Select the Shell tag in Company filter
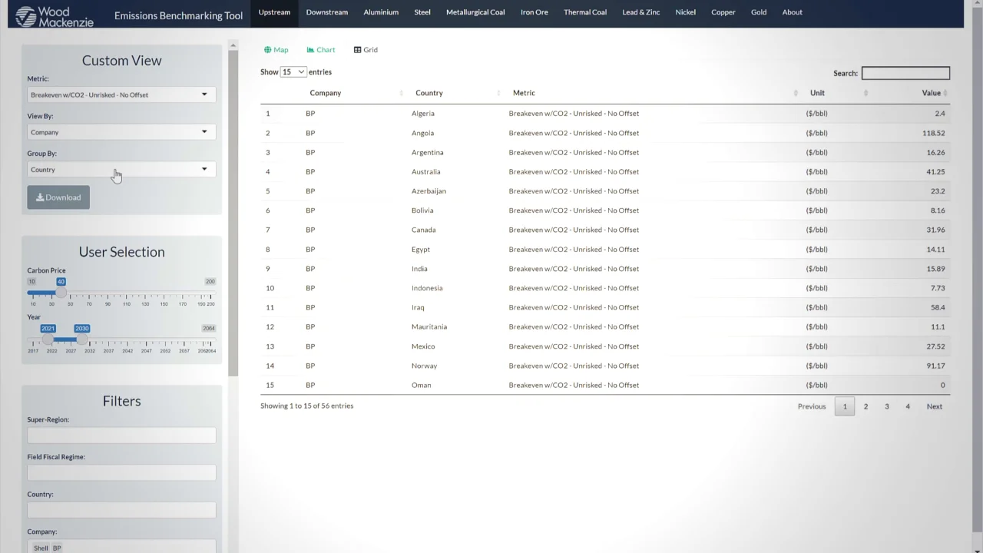 tap(41, 548)
